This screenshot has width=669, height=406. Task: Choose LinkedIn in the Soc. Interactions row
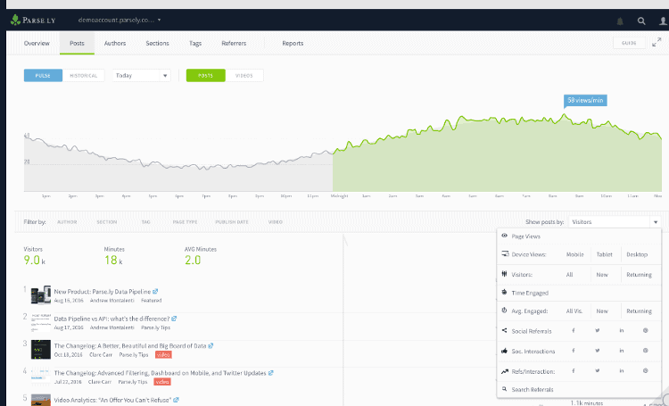point(622,351)
